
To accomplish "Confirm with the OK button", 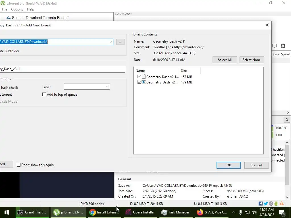I will 229,165.
